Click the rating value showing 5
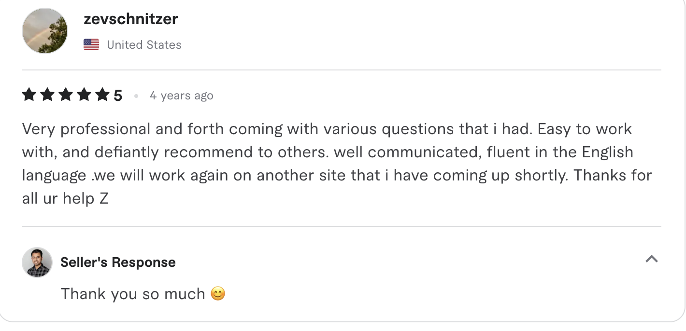This screenshot has height=331, width=686. click(119, 95)
